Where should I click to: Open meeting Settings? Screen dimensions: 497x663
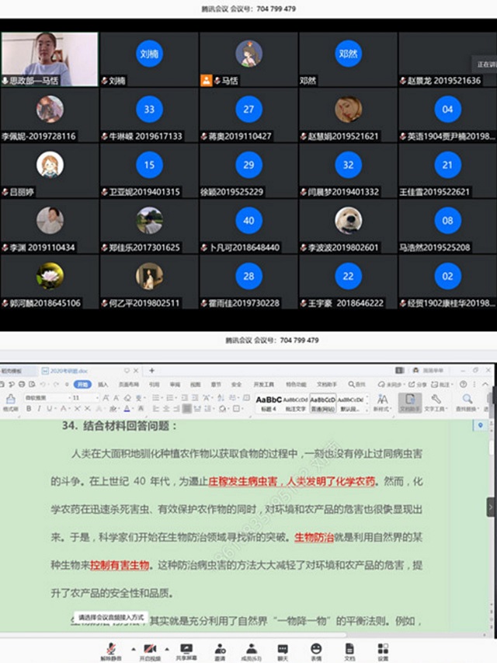383,651
